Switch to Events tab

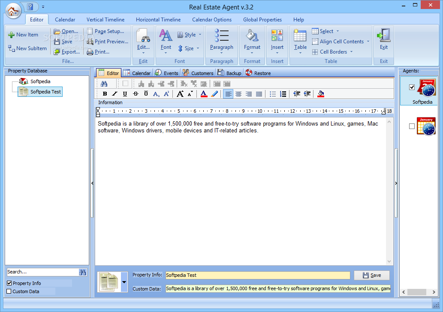click(x=167, y=73)
